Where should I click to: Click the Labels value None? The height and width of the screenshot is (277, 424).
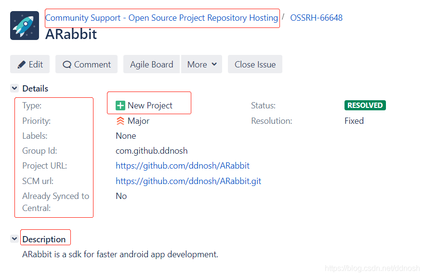[x=126, y=136]
